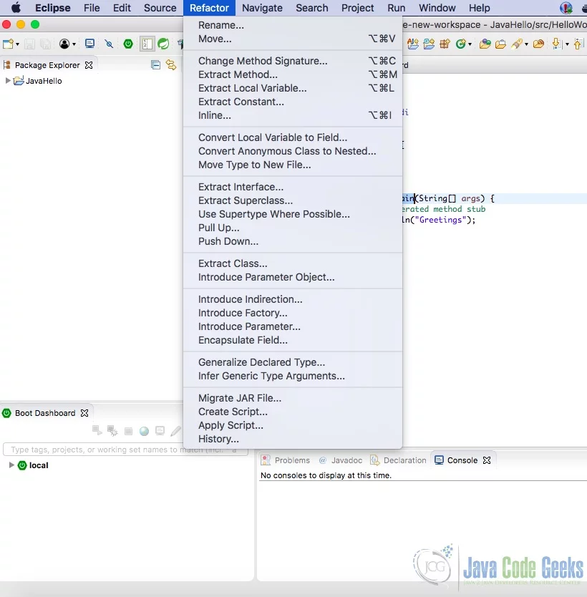Viewport: 587px width, 597px height.
Task: Switch to the Javadoc tab
Action: coord(341,460)
